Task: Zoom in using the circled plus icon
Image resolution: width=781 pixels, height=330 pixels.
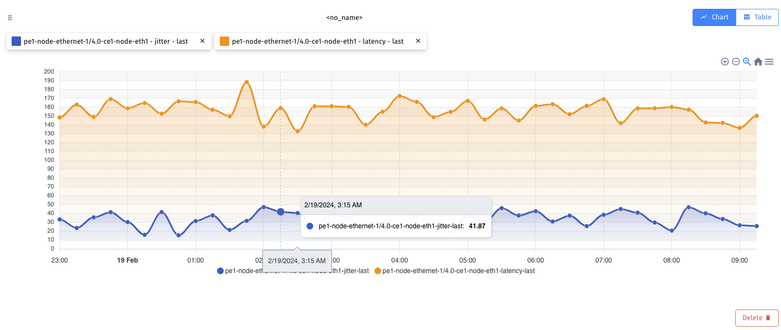Action: (x=725, y=61)
